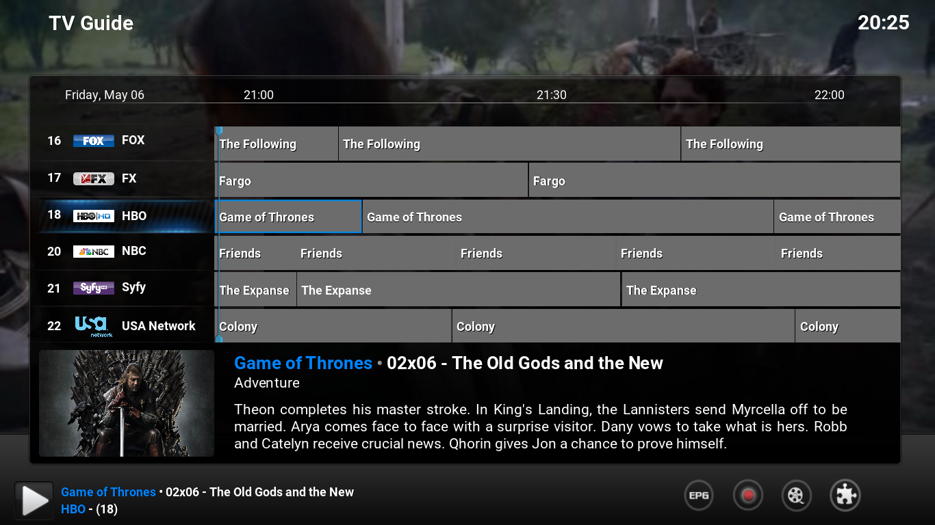Select the first Colony programme block
The image size is (935, 525).
pos(333,326)
